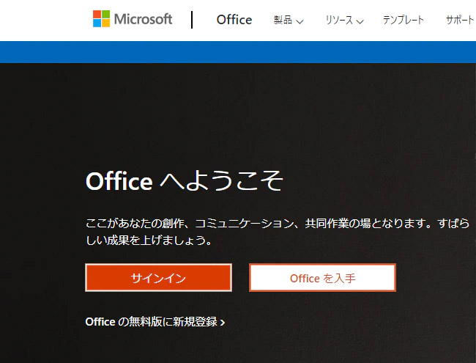Expand the 製品 dropdown menu
This screenshot has height=363, width=476.
click(289, 21)
